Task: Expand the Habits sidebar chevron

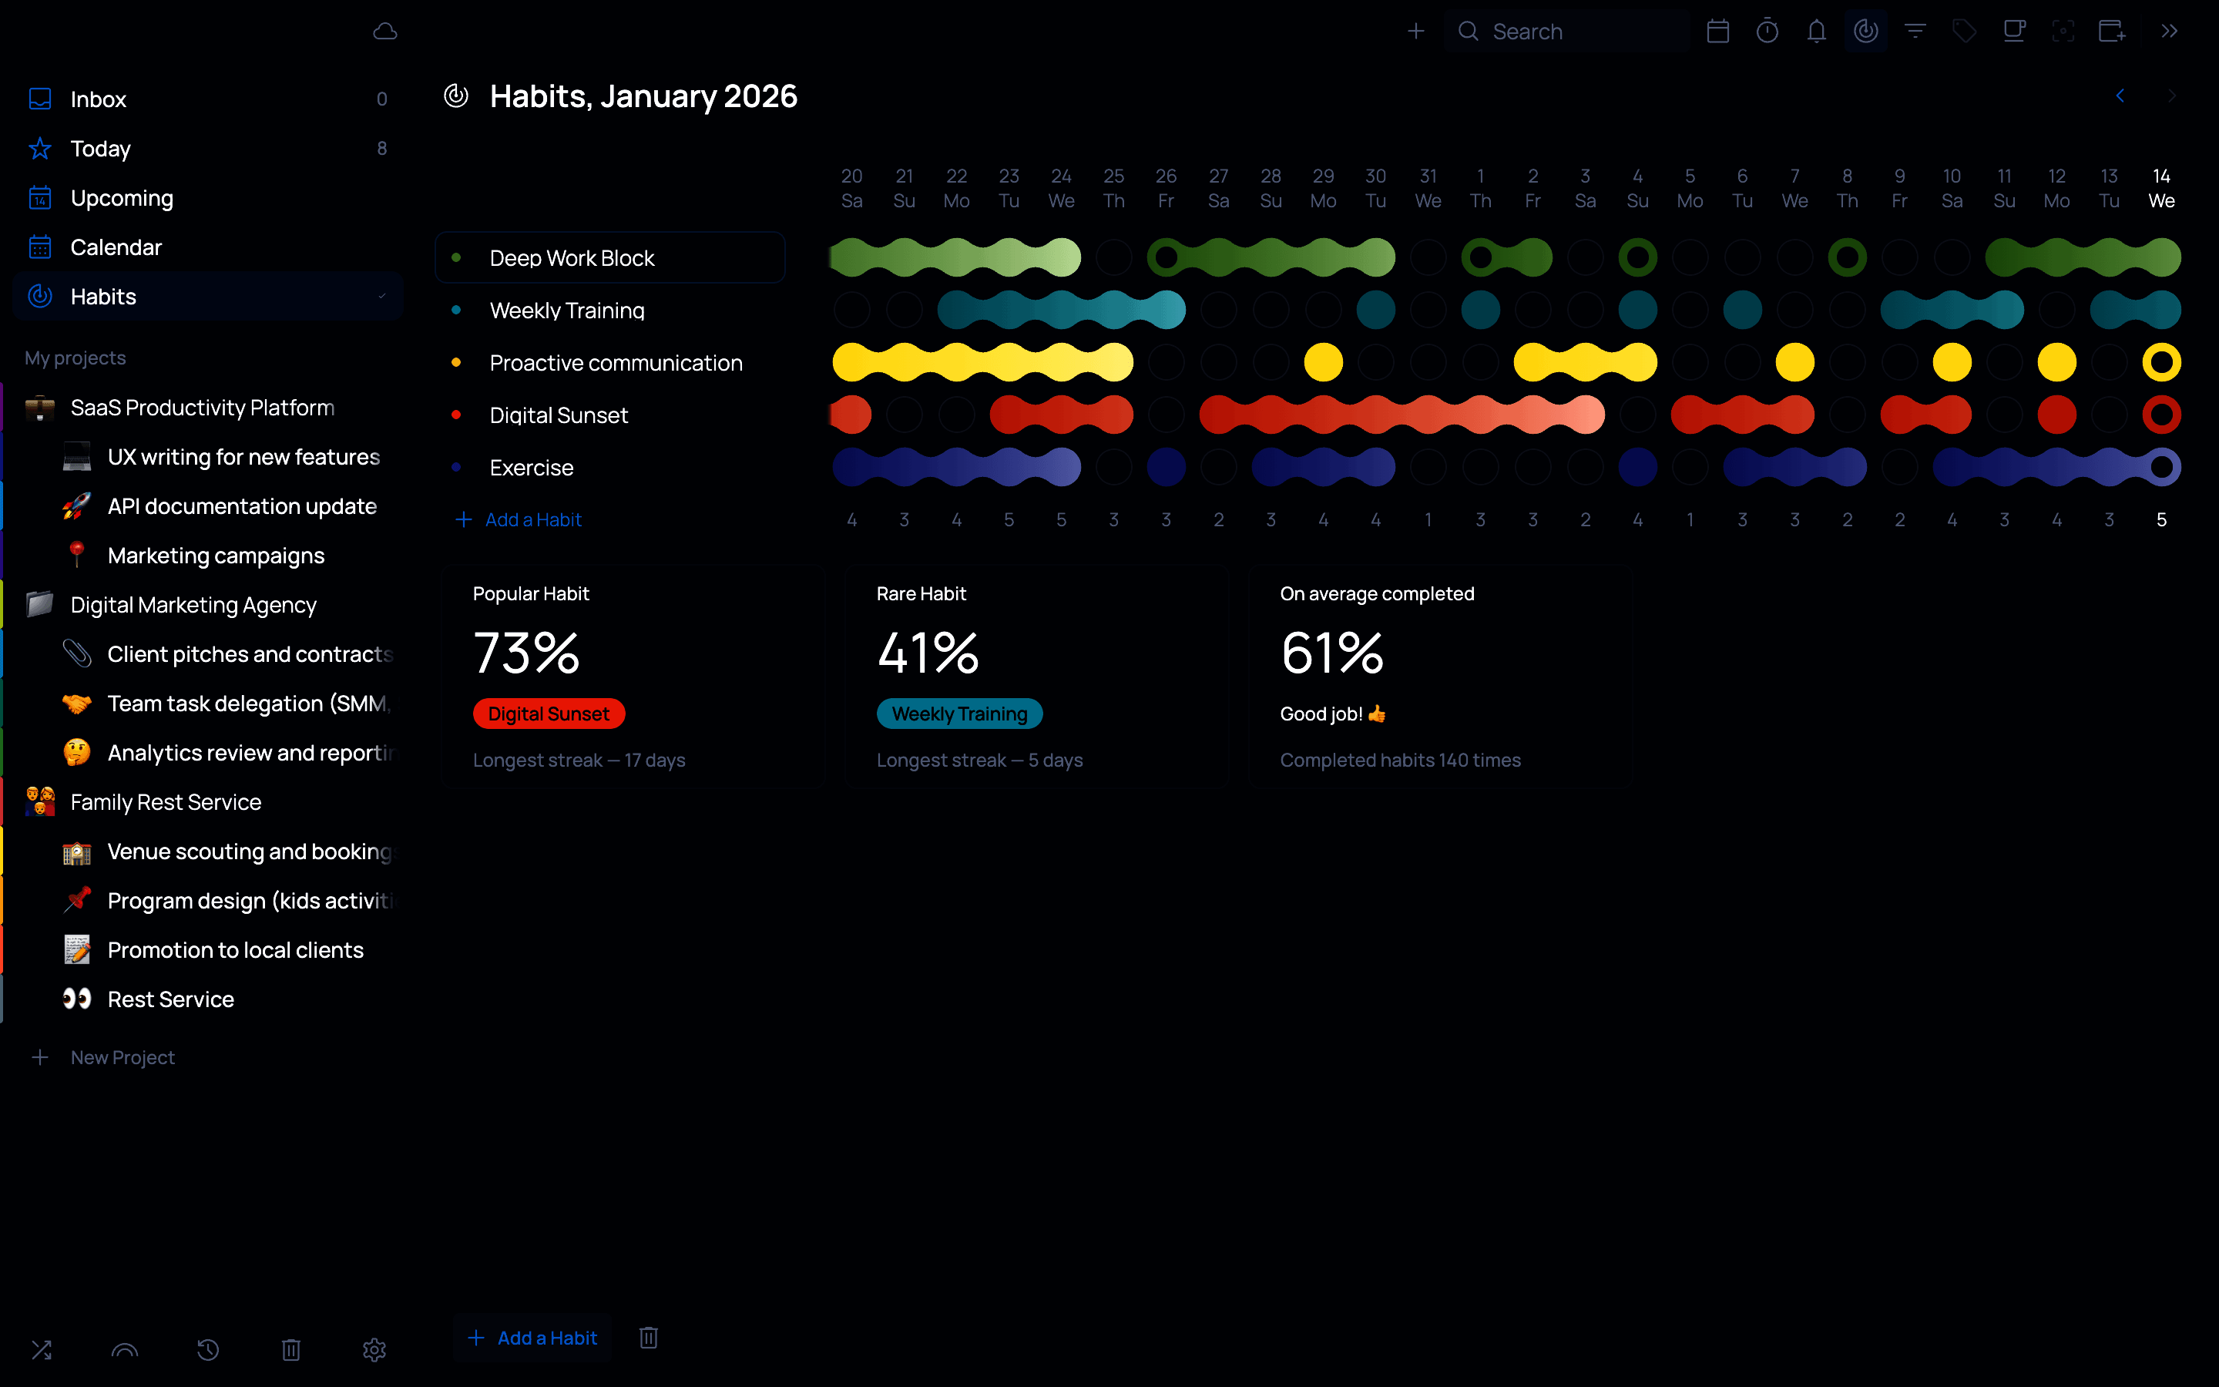Action: (382, 297)
